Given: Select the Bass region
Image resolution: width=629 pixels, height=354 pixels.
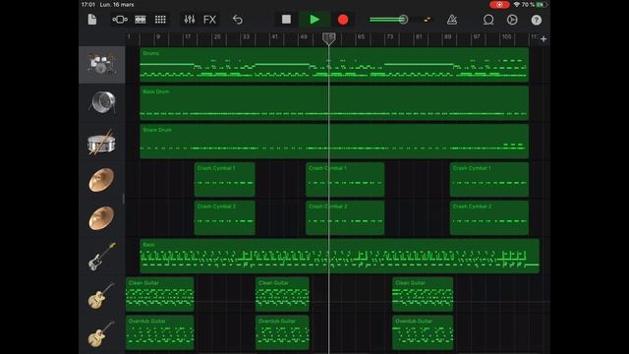Looking at the screenshot, I should pos(339,256).
